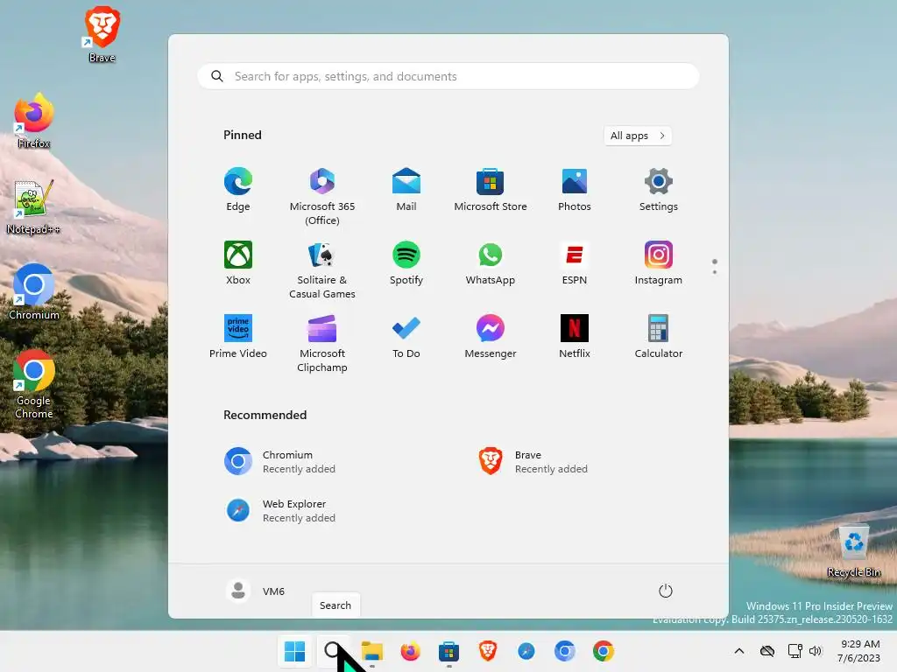
Task: Click the volume speaker tray icon
Action: [816, 651]
